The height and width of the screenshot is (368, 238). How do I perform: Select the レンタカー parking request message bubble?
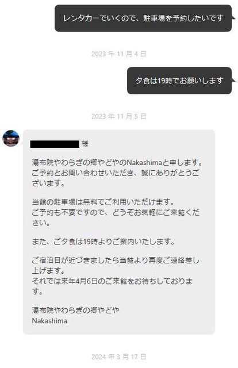[x=143, y=18]
